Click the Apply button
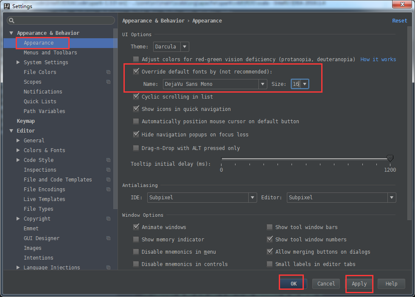Screen dimensions: 415x297 [359, 284]
